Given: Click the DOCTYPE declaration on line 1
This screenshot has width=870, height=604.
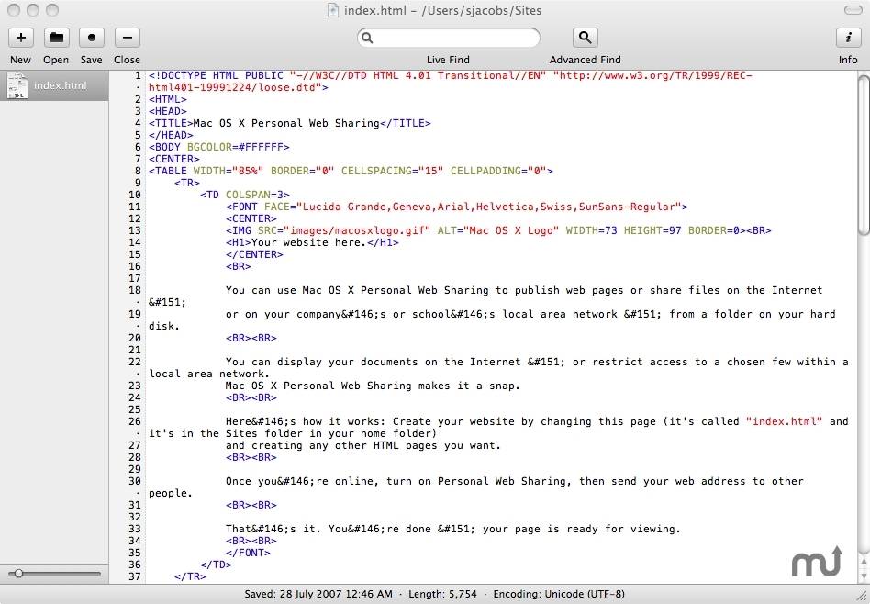Looking at the screenshot, I should (450, 81).
